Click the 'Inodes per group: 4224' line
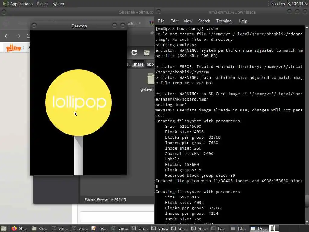 point(192,213)
